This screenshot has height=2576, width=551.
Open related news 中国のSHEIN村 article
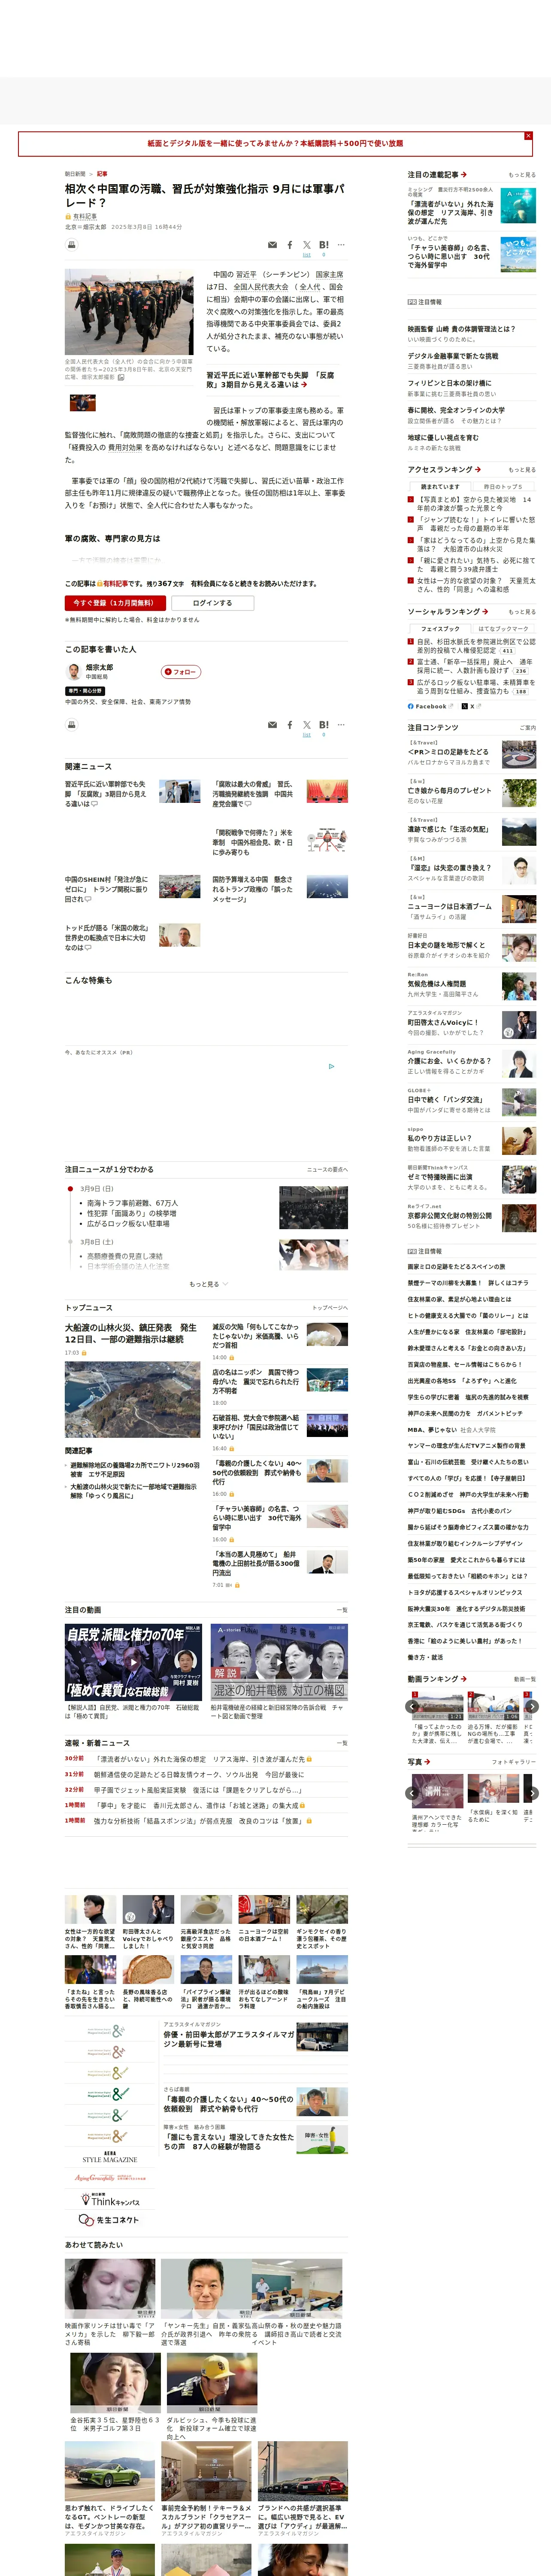[x=106, y=890]
